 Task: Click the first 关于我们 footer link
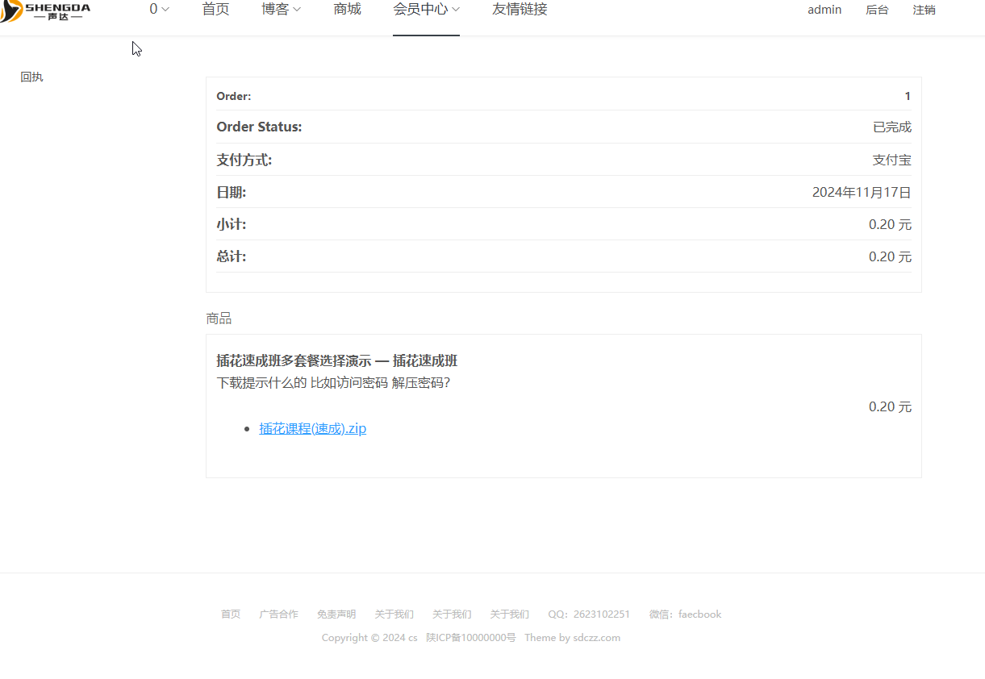coord(394,614)
